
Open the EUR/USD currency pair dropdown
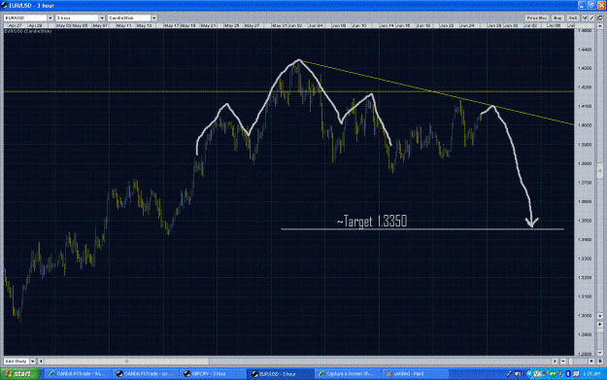(50, 17)
